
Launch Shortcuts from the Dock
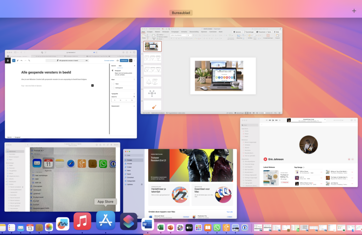point(129,222)
